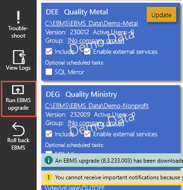Click the Roll back EBMS label
The height and width of the screenshot is (190, 183).
18,144
